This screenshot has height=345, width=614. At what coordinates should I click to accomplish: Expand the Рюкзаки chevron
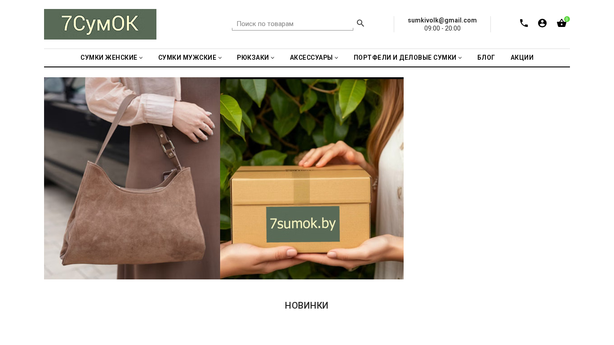coord(272,57)
